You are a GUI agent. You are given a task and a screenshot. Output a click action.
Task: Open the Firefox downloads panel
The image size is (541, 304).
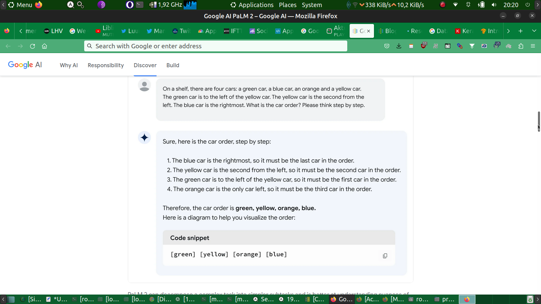tap(399, 46)
